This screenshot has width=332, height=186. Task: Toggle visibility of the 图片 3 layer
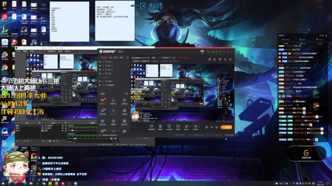pos(100,66)
